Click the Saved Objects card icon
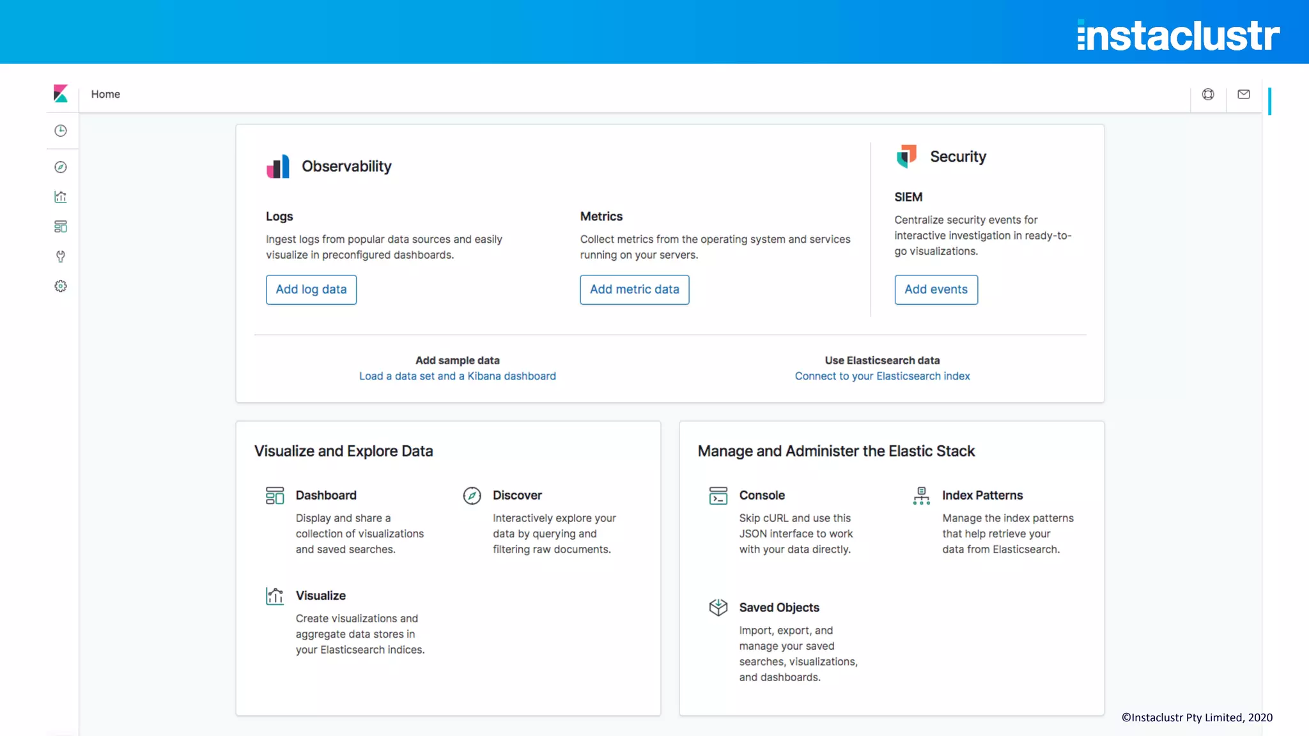Screen dimensions: 1309x736 (x=718, y=608)
